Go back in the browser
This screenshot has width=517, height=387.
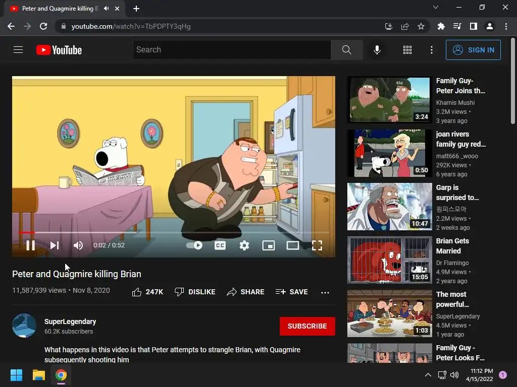tap(11, 26)
